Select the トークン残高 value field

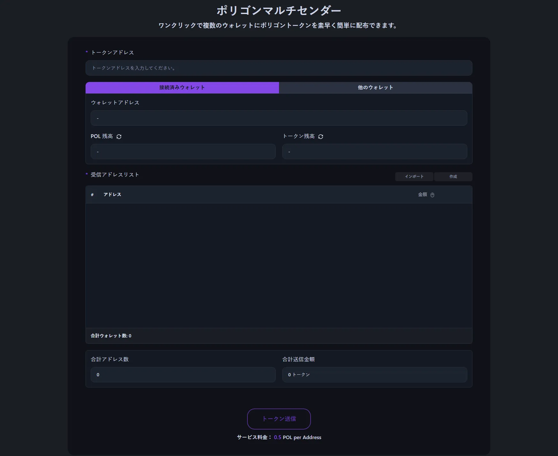[x=374, y=151]
